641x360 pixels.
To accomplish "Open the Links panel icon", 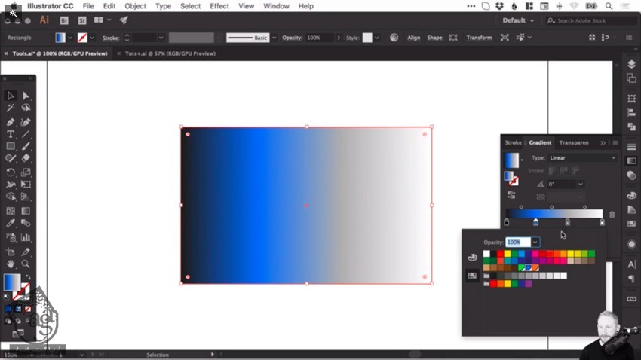I will pos(632,299).
